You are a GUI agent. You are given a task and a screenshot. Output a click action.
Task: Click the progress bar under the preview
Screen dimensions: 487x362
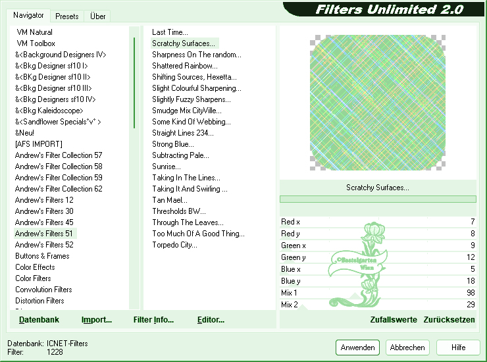coord(378,199)
